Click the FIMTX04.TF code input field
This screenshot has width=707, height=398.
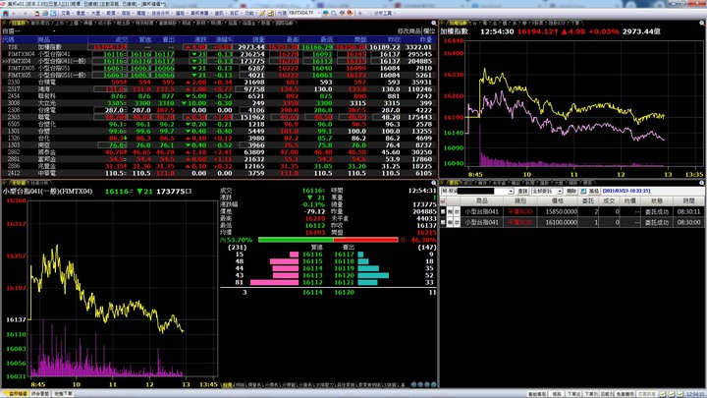click(301, 14)
